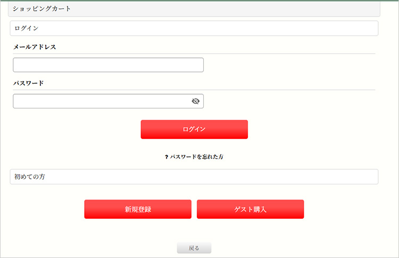This screenshot has width=399, height=258.
Task: Go back with the gray 戻る button
Action: (x=194, y=248)
